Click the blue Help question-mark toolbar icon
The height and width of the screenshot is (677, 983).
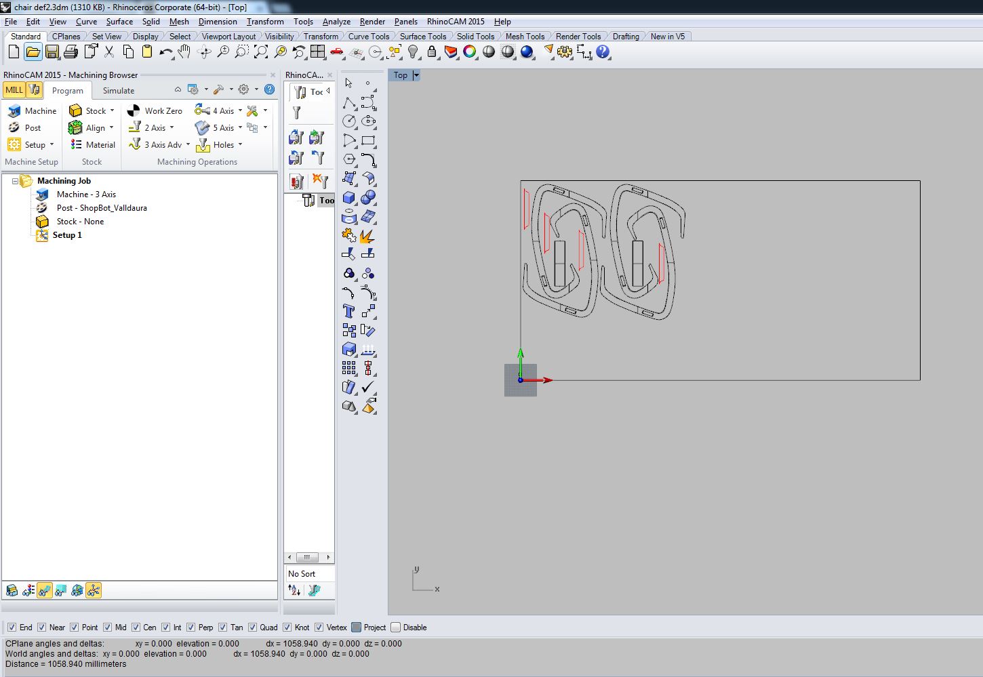pyautogui.click(x=602, y=52)
